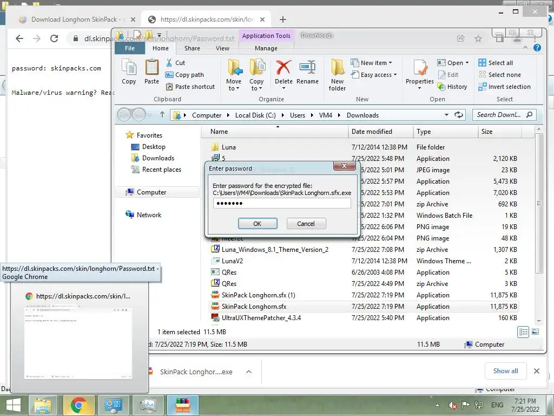Select the Cut scissors command

(175, 63)
